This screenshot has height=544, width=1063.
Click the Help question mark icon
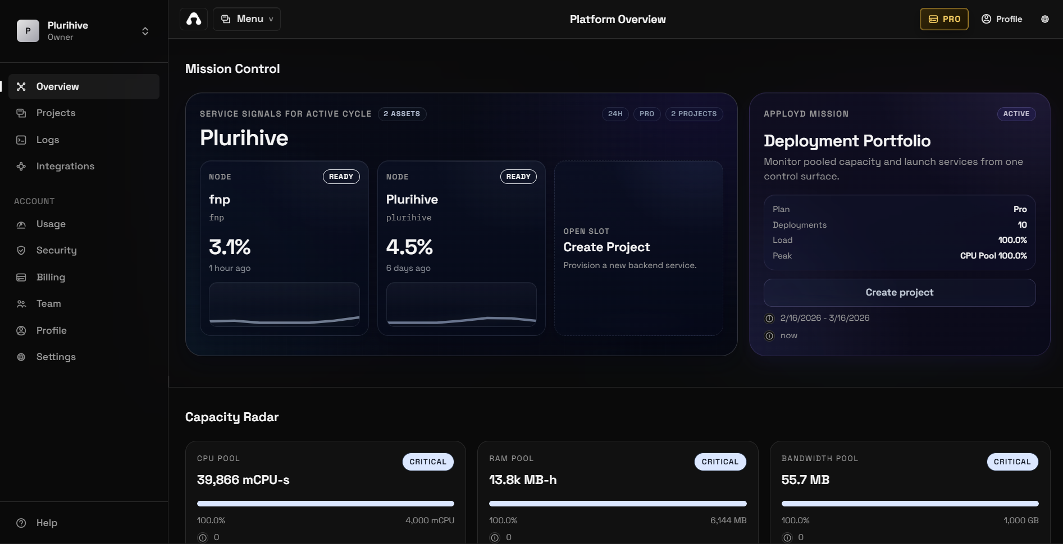point(21,523)
